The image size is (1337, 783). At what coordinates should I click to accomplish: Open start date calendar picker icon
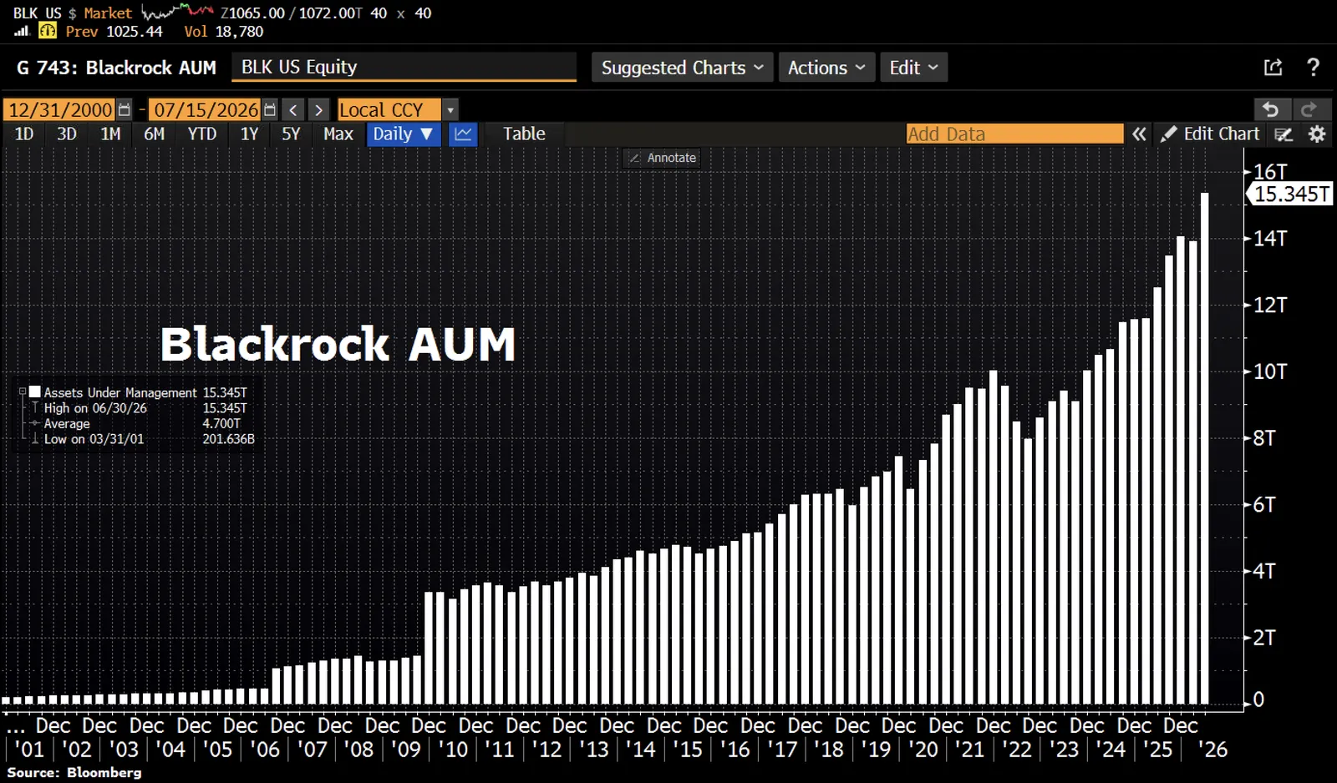point(124,109)
